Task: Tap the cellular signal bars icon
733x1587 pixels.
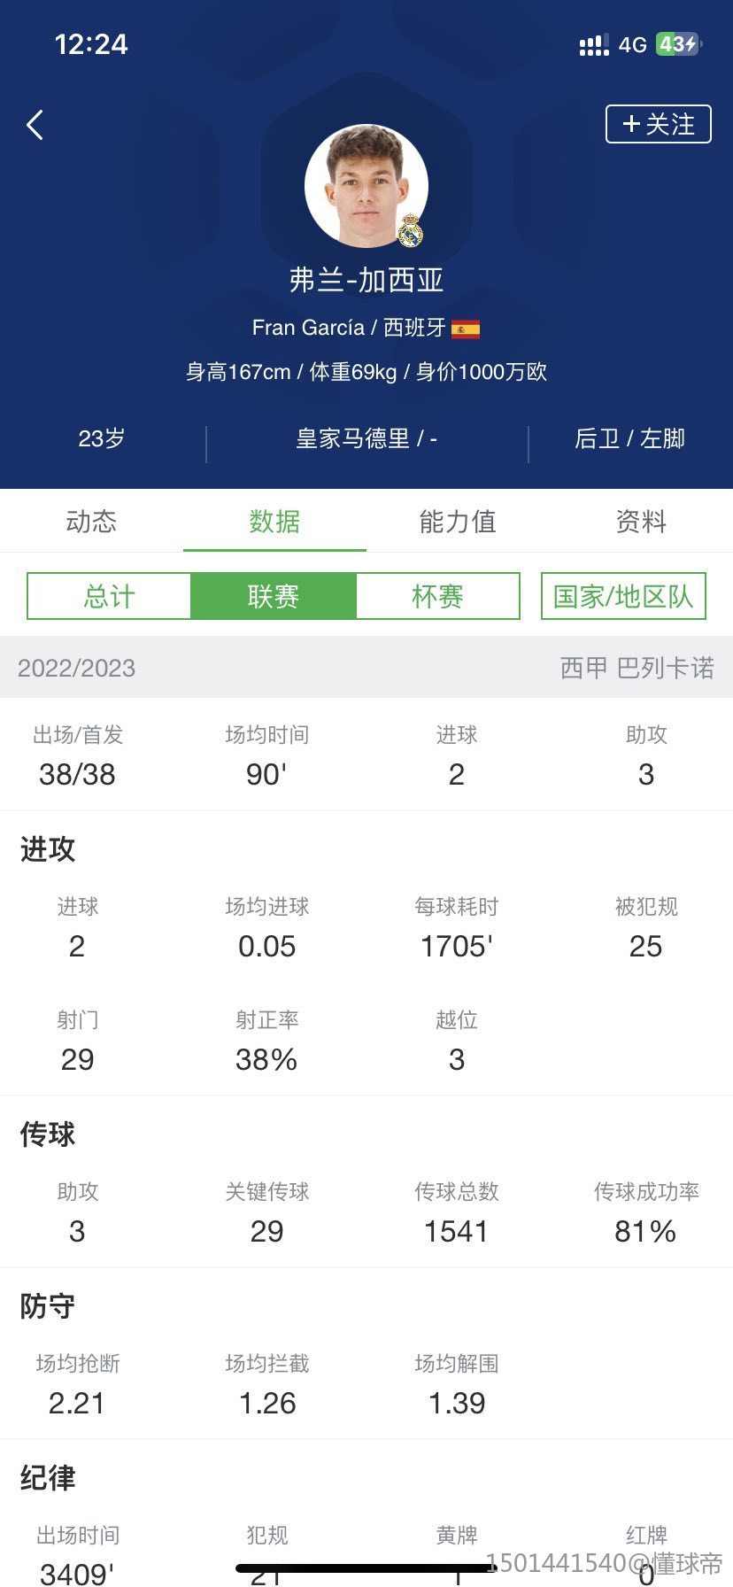Action: 593,45
